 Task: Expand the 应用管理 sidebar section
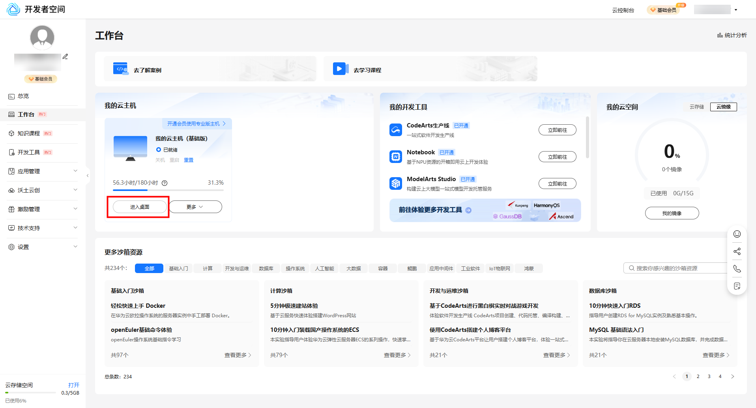pos(28,171)
